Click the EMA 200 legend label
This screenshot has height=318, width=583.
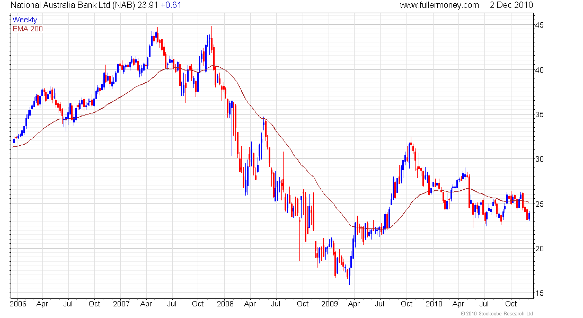28,29
